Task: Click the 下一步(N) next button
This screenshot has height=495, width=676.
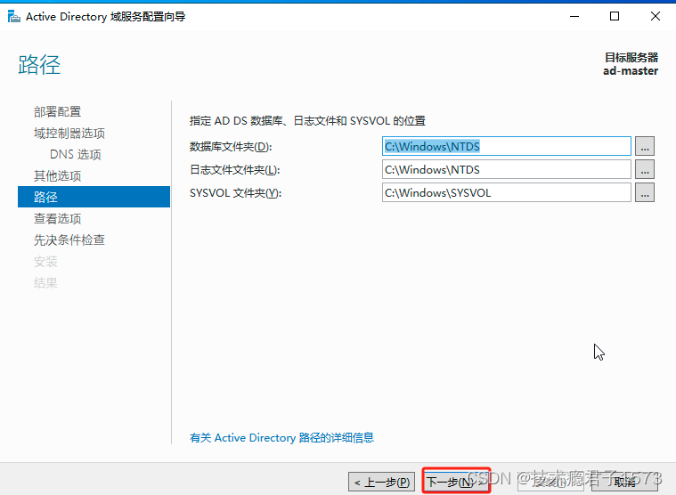Action: point(456,481)
